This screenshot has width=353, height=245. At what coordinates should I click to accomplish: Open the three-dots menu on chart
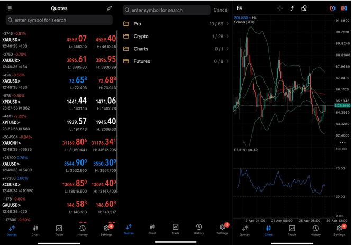tap(342, 142)
